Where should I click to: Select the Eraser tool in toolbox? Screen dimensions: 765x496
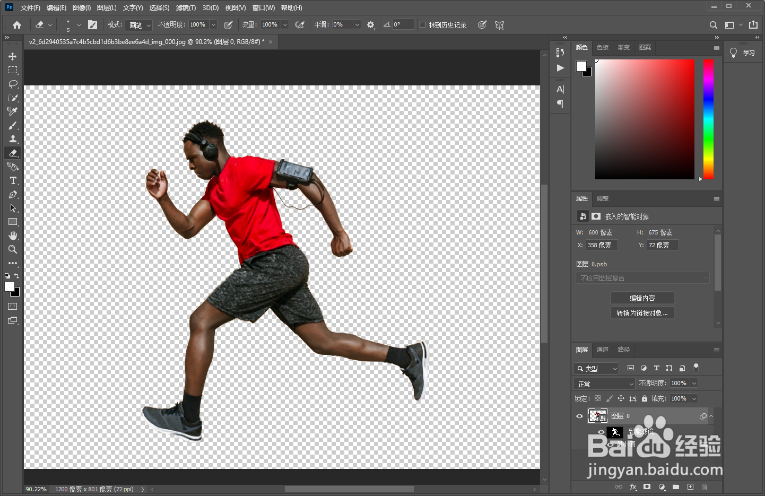click(x=13, y=153)
